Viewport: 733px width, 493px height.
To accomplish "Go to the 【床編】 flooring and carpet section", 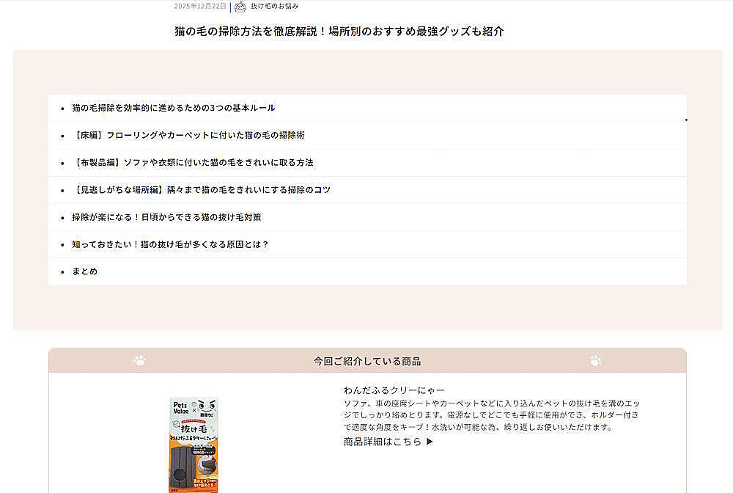I will [188, 135].
